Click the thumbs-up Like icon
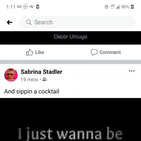 29,52
